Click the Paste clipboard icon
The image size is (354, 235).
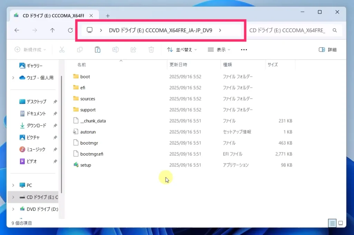click(x=97, y=50)
